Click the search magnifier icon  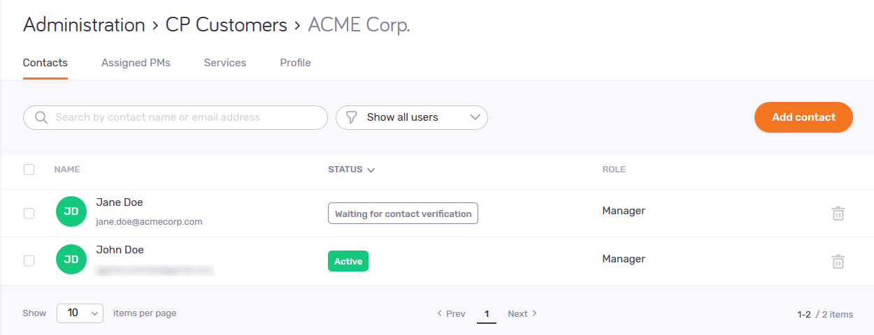pyautogui.click(x=41, y=117)
